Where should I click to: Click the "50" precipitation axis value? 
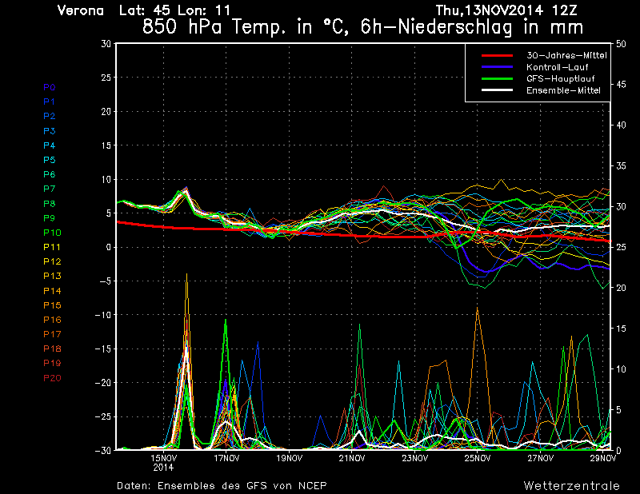pyautogui.click(x=621, y=44)
